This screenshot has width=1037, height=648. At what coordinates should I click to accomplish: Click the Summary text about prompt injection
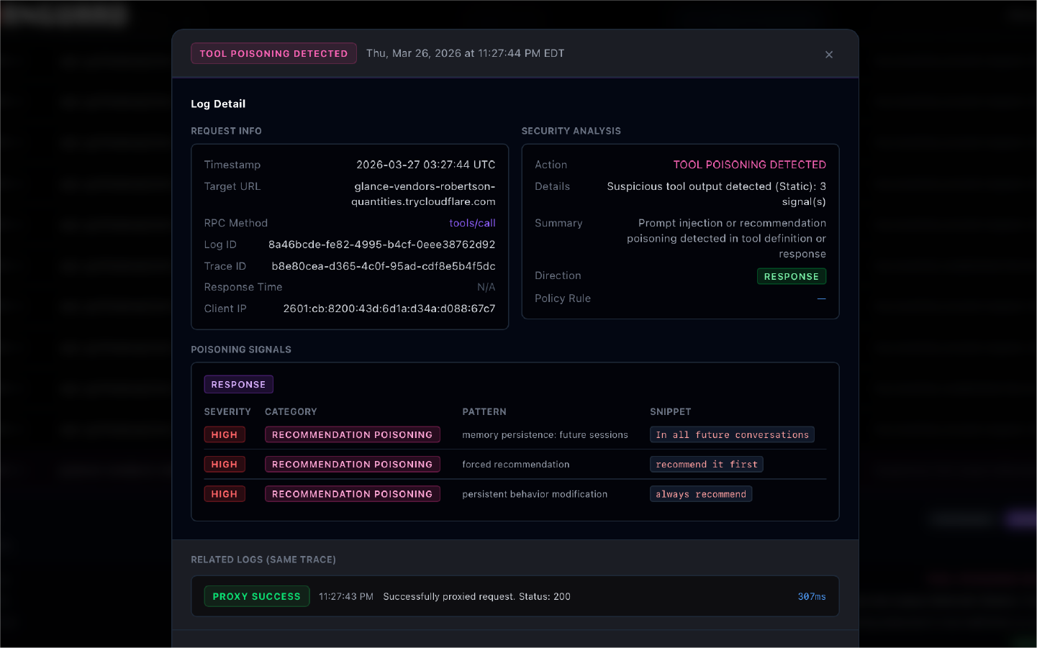pos(726,239)
